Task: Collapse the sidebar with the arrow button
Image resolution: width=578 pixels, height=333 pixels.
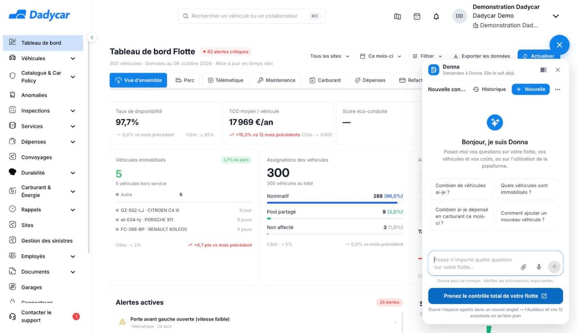Action: tap(92, 38)
